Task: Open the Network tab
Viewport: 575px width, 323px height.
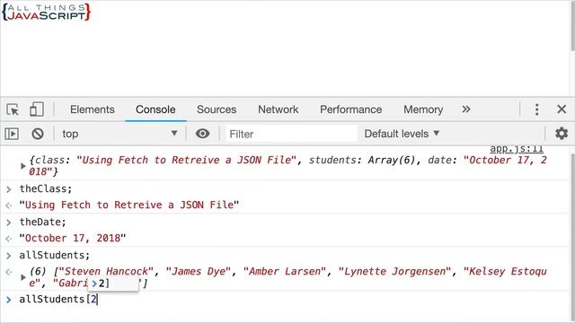Action: (x=278, y=109)
